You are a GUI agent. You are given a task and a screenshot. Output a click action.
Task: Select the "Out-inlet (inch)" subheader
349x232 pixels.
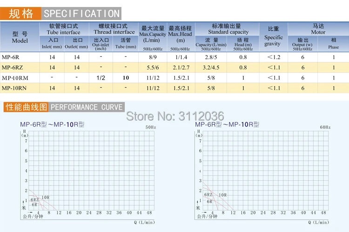coord(101,44)
